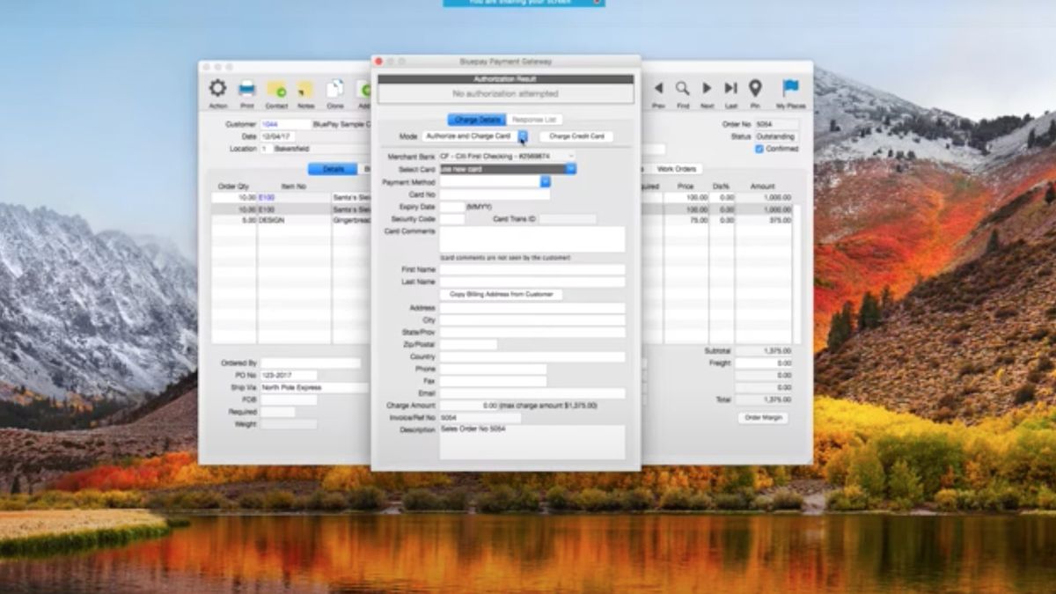Click the Charge Credit Card button

click(578, 137)
